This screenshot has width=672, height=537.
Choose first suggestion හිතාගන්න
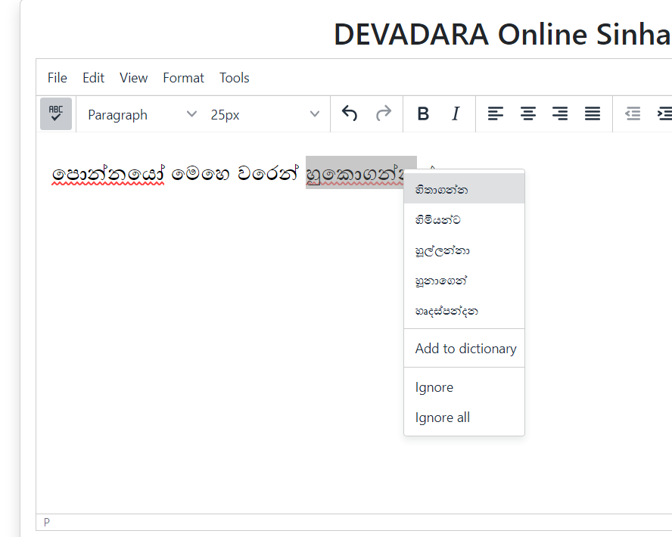point(464,188)
